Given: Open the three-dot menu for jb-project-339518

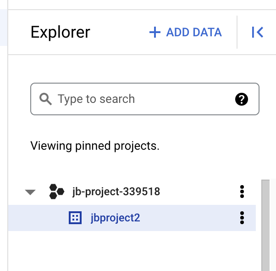Looking at the screenshot, I should 242,192.
